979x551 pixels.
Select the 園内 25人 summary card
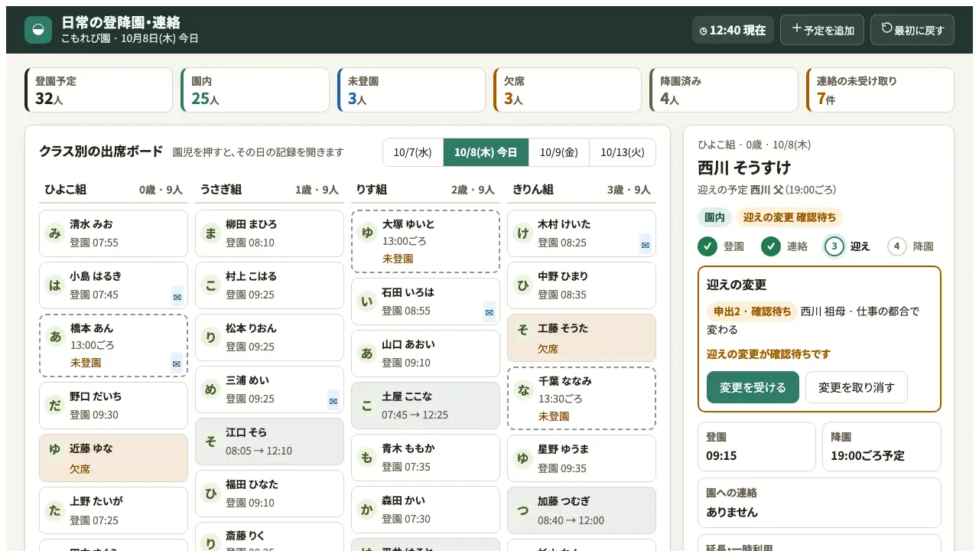point(255,90)
